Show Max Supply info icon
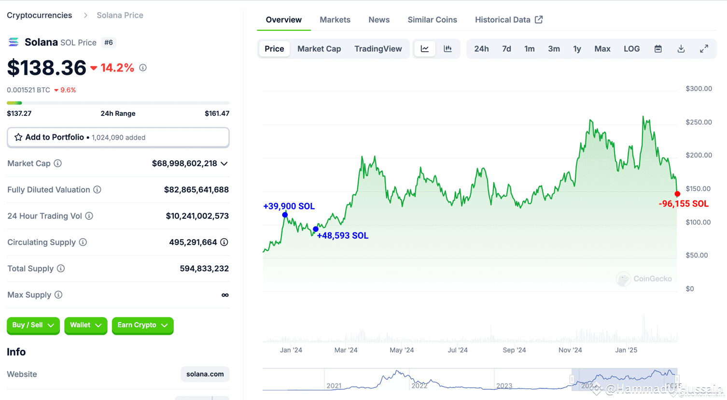 tap(58, 295)
